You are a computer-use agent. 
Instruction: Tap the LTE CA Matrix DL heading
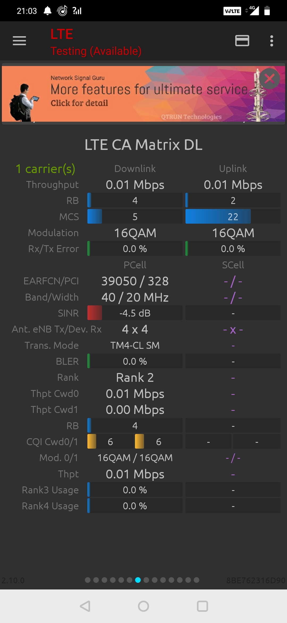tap(143, 145)
